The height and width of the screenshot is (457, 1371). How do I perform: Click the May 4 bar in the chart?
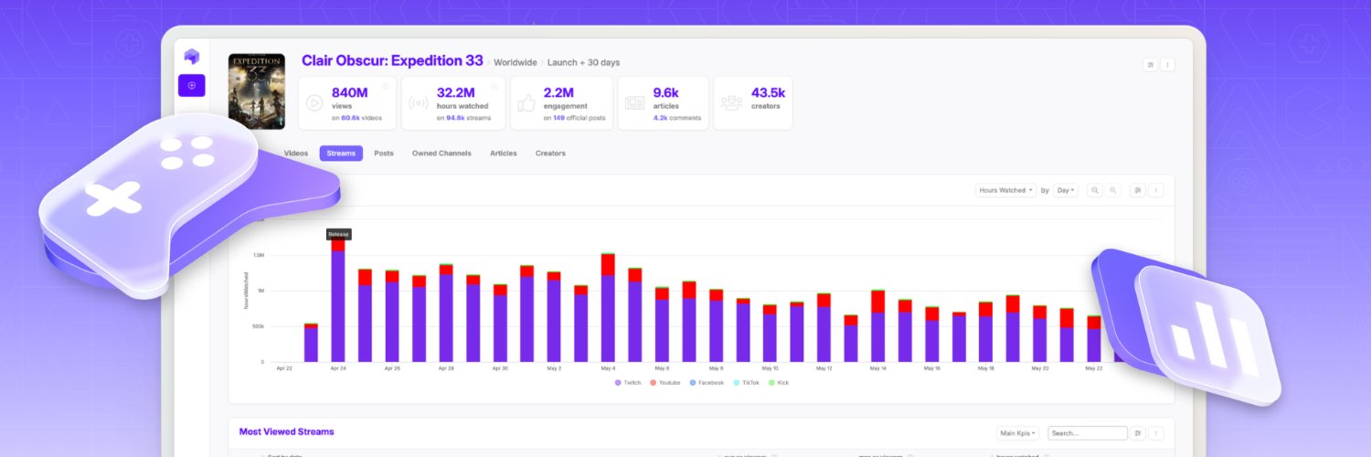(608, 307)
